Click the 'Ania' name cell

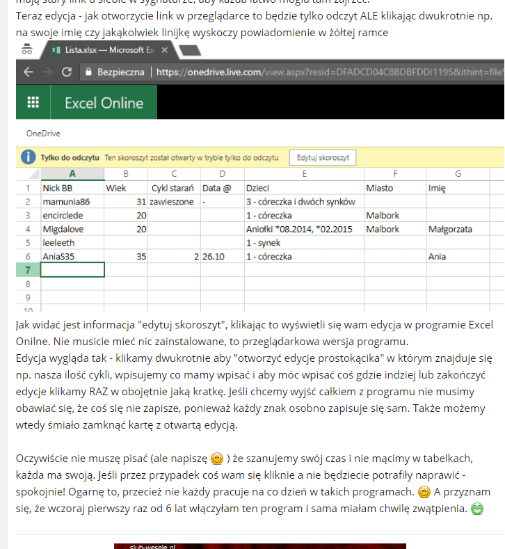coord(458,256)
